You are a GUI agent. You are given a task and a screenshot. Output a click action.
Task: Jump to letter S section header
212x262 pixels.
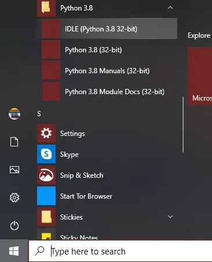[39, 114]
